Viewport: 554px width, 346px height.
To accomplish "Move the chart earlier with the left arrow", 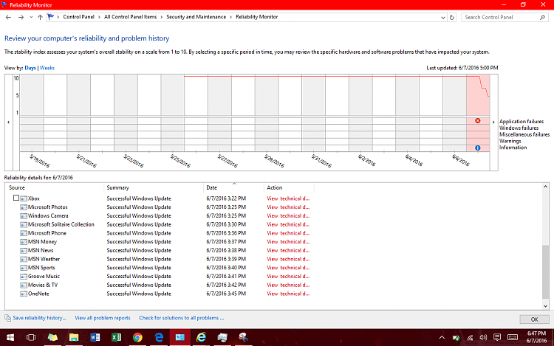I will 8,122.
